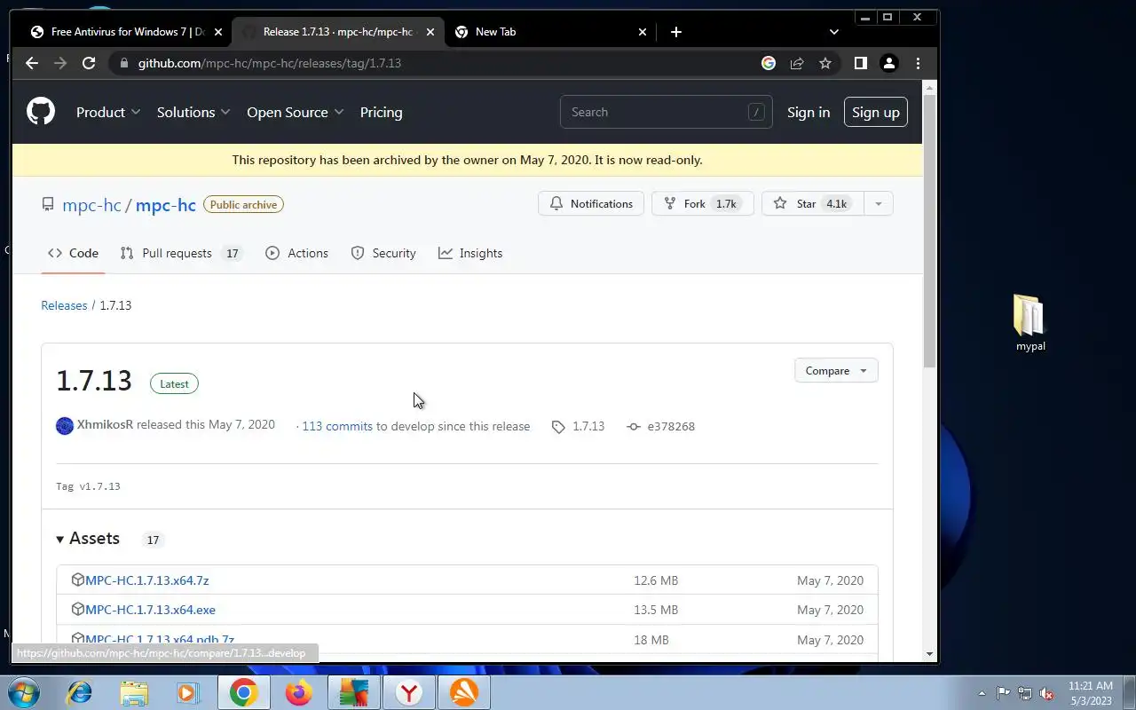Download MPC-HC.1.7.13.x64.exe
This screenshot has height=710, width=1136.
tap(150, 610)
